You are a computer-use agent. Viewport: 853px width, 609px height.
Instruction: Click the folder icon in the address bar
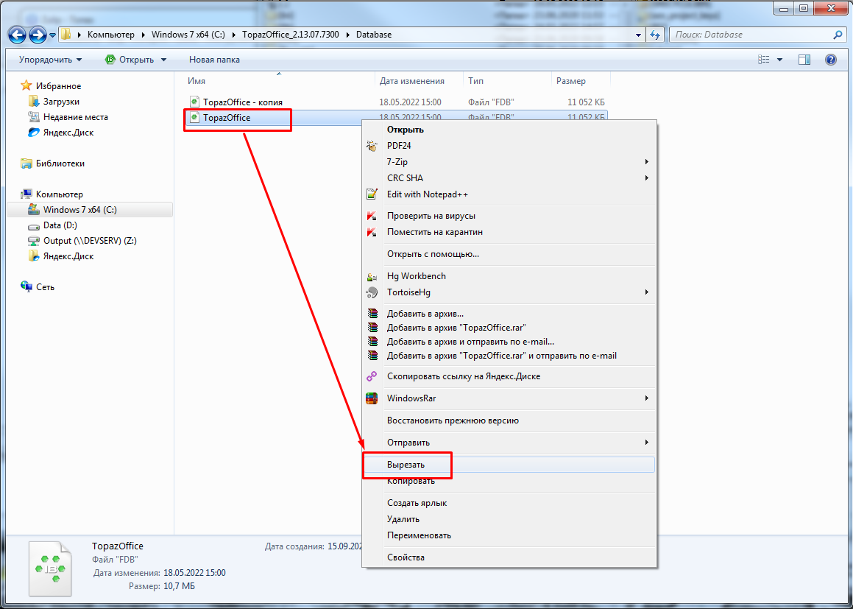click(66, 35)
